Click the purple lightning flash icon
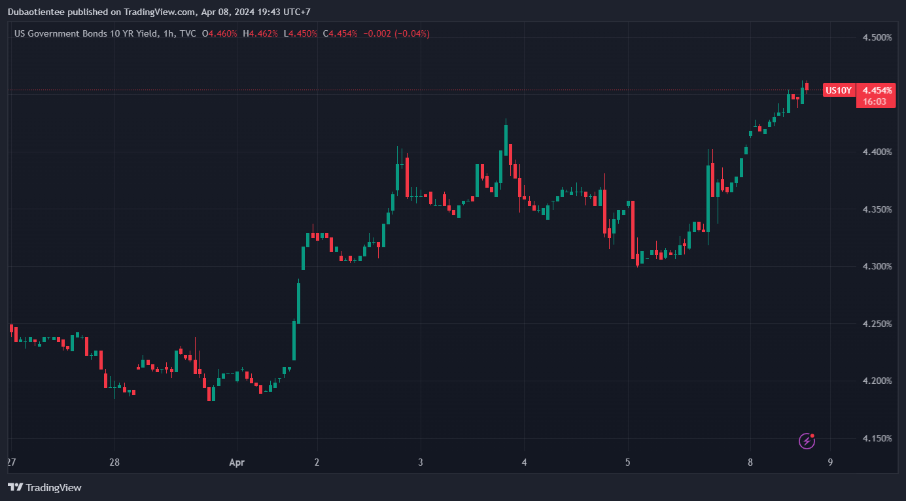Image resolution: width=906 pixels, height=501 pixels. (807, 441)
